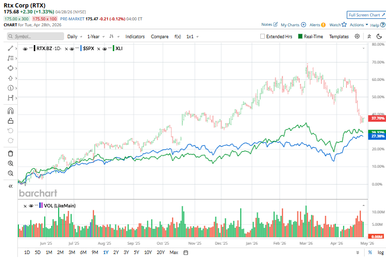Select the 10Y range
Viewport: 386px width, 259px height.
pos(148,253)
